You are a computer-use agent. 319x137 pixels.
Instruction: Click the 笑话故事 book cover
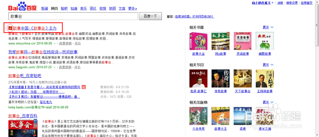tap(243, 41)
